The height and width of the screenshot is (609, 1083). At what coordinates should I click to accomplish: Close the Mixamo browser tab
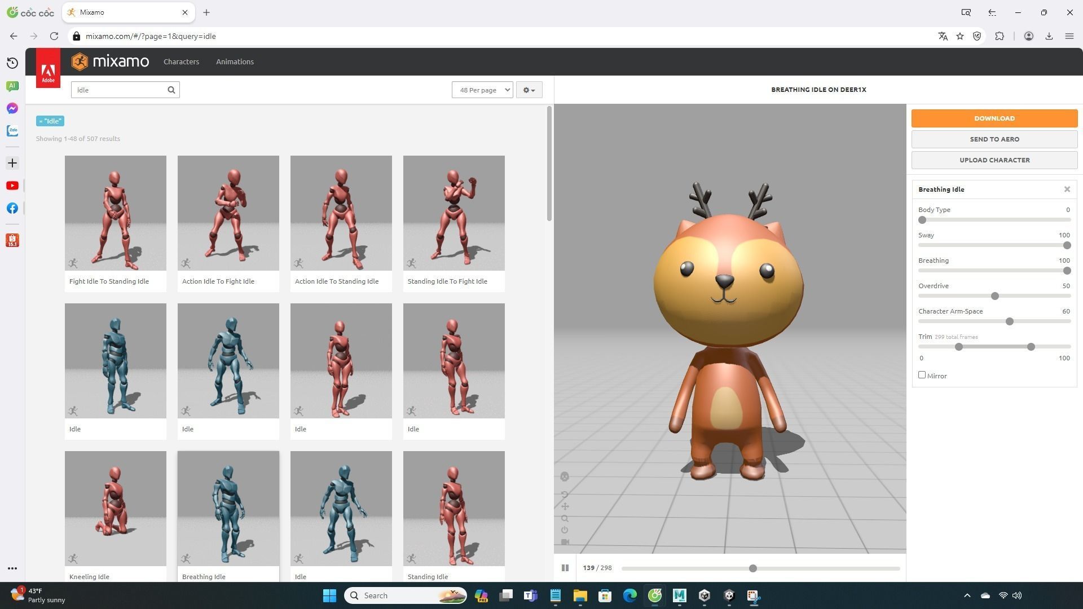184,12
